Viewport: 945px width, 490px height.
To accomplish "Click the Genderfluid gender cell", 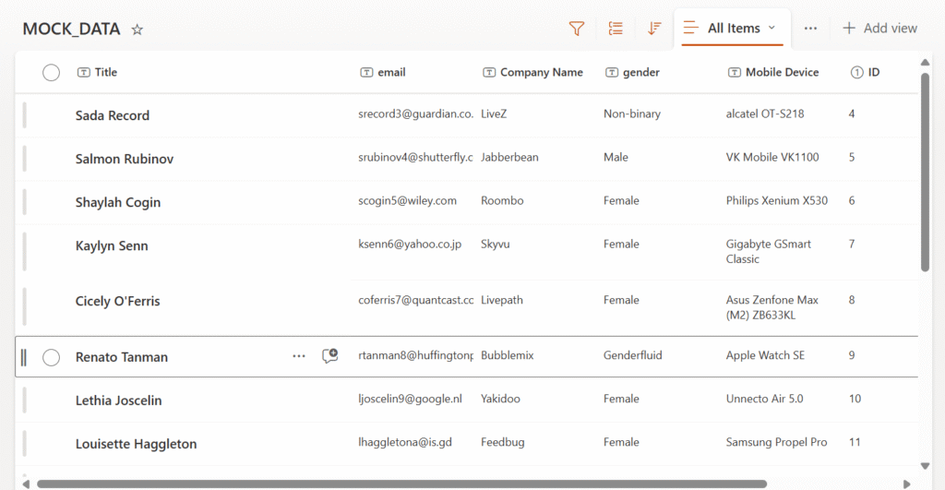I will click(x=633, y=355).
